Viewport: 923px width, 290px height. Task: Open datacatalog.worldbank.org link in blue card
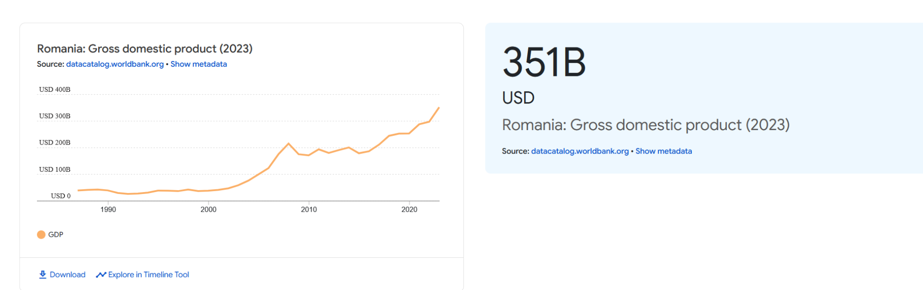(x=580, y=151)
